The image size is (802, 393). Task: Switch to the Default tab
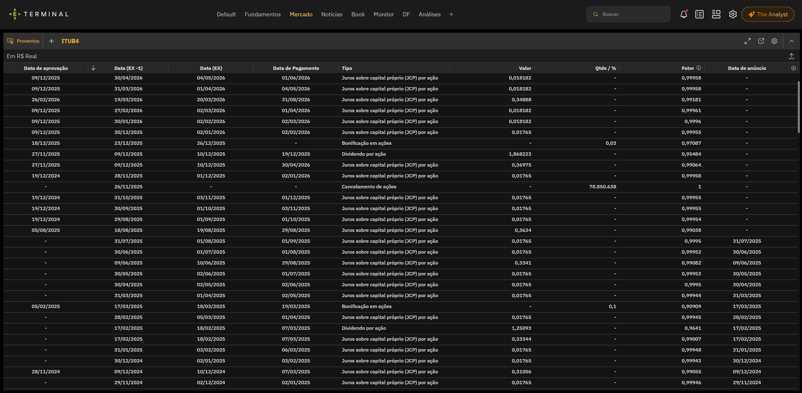pos(226,14)
